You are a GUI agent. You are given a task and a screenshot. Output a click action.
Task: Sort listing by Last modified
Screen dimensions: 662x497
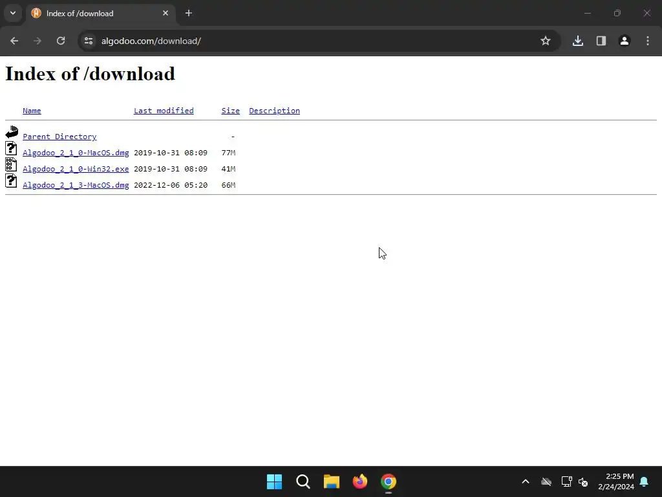164,111
